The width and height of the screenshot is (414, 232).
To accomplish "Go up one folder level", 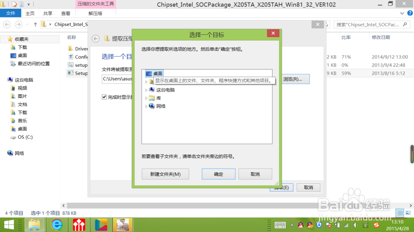I will pyautogui.click(x=35, y=24).
